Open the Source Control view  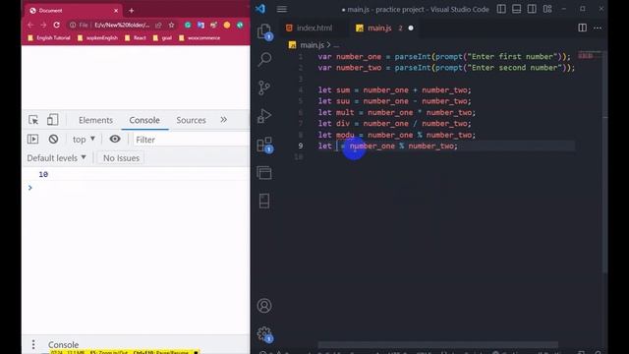(264, 88)
